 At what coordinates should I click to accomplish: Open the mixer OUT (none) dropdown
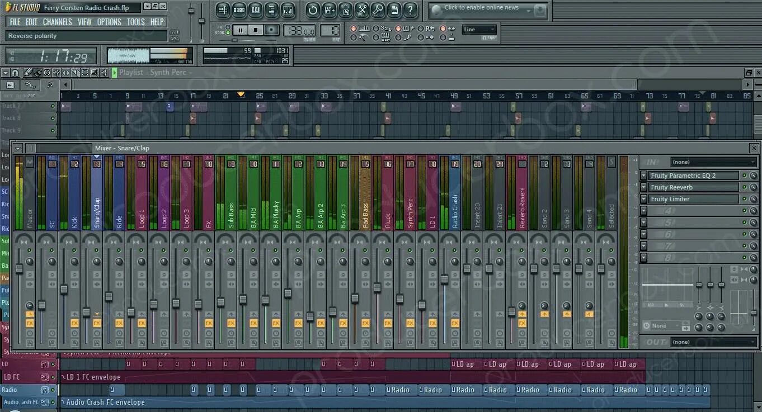[x=714, y=342]
